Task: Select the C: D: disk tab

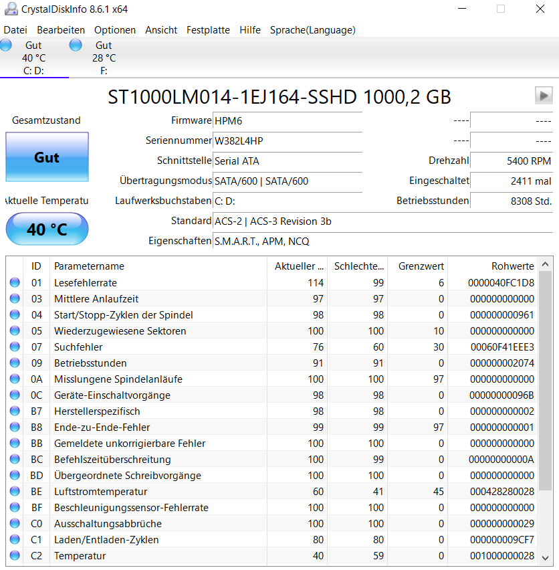Action: tap(34, 58)
